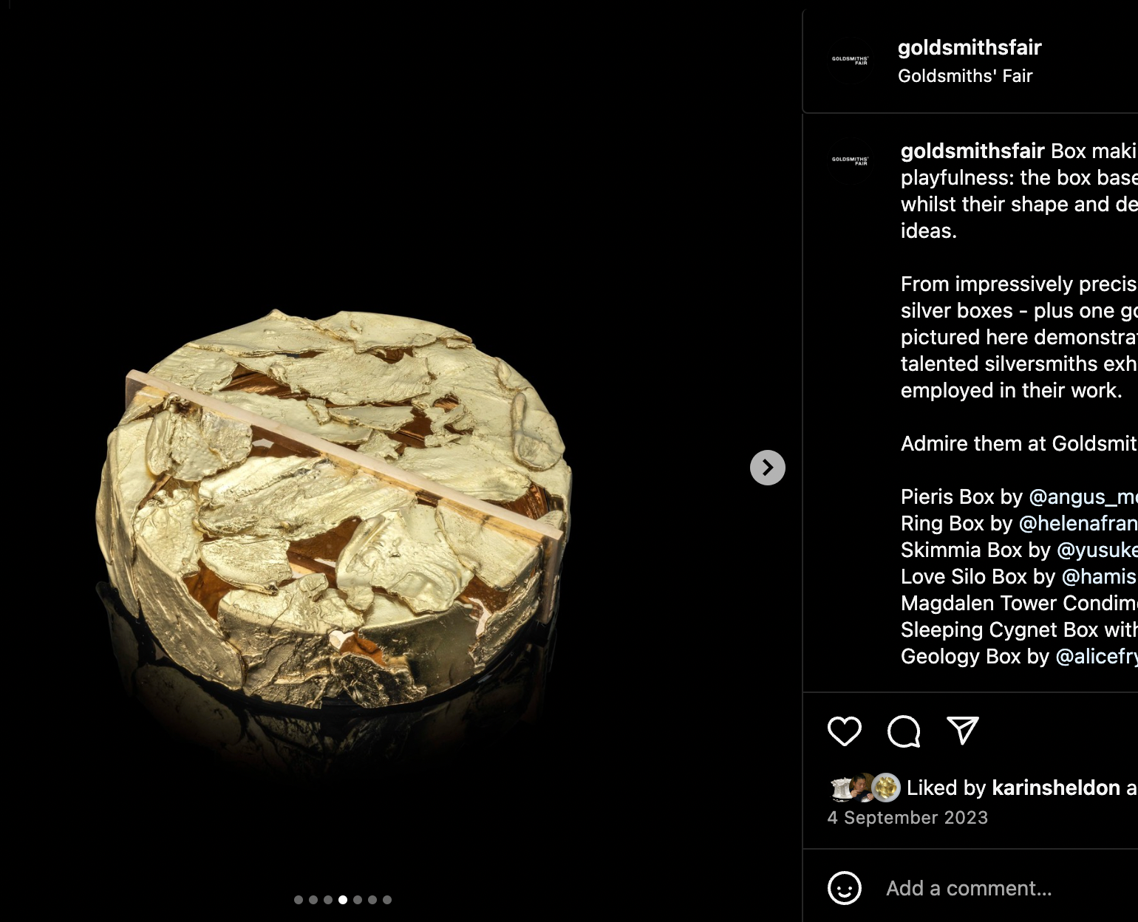Image resolution: width=1138 pixels, height=922 pixels.
Task: Like the post with the heart icon
Action: pyautogui.click(x=845, y=731)
